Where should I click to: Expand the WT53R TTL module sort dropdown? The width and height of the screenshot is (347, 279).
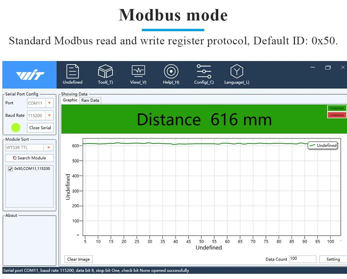tap(49, 148)
